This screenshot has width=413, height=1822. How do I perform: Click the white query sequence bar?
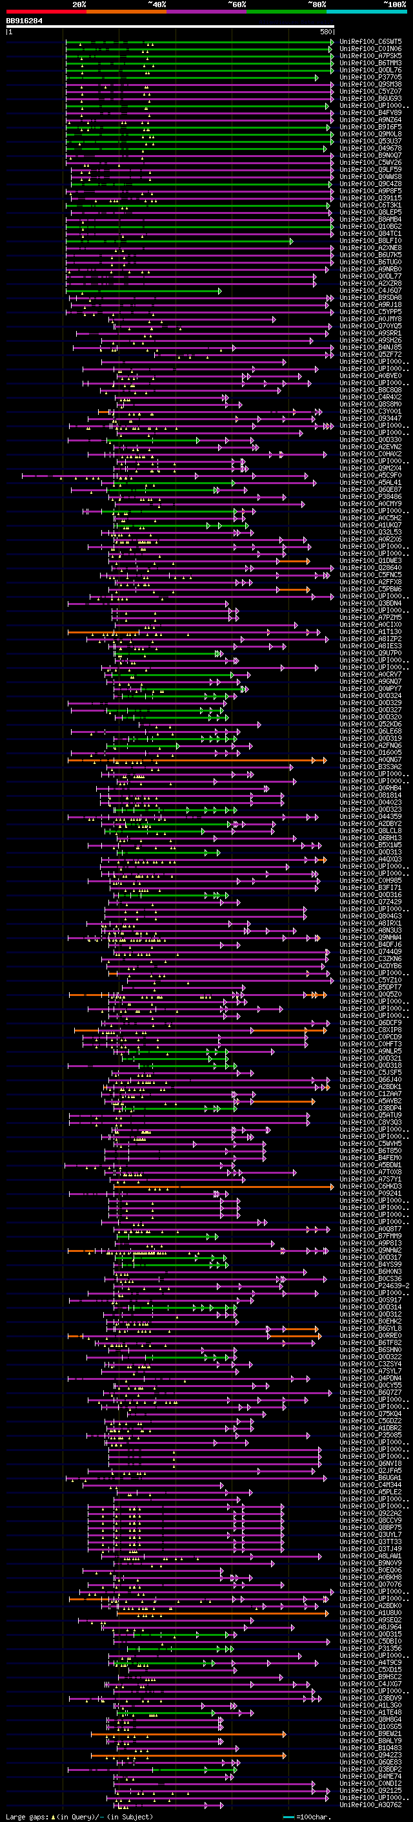[170, 27]
